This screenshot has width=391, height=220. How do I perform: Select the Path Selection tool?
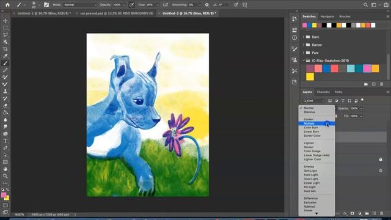[x=5, y=155]
